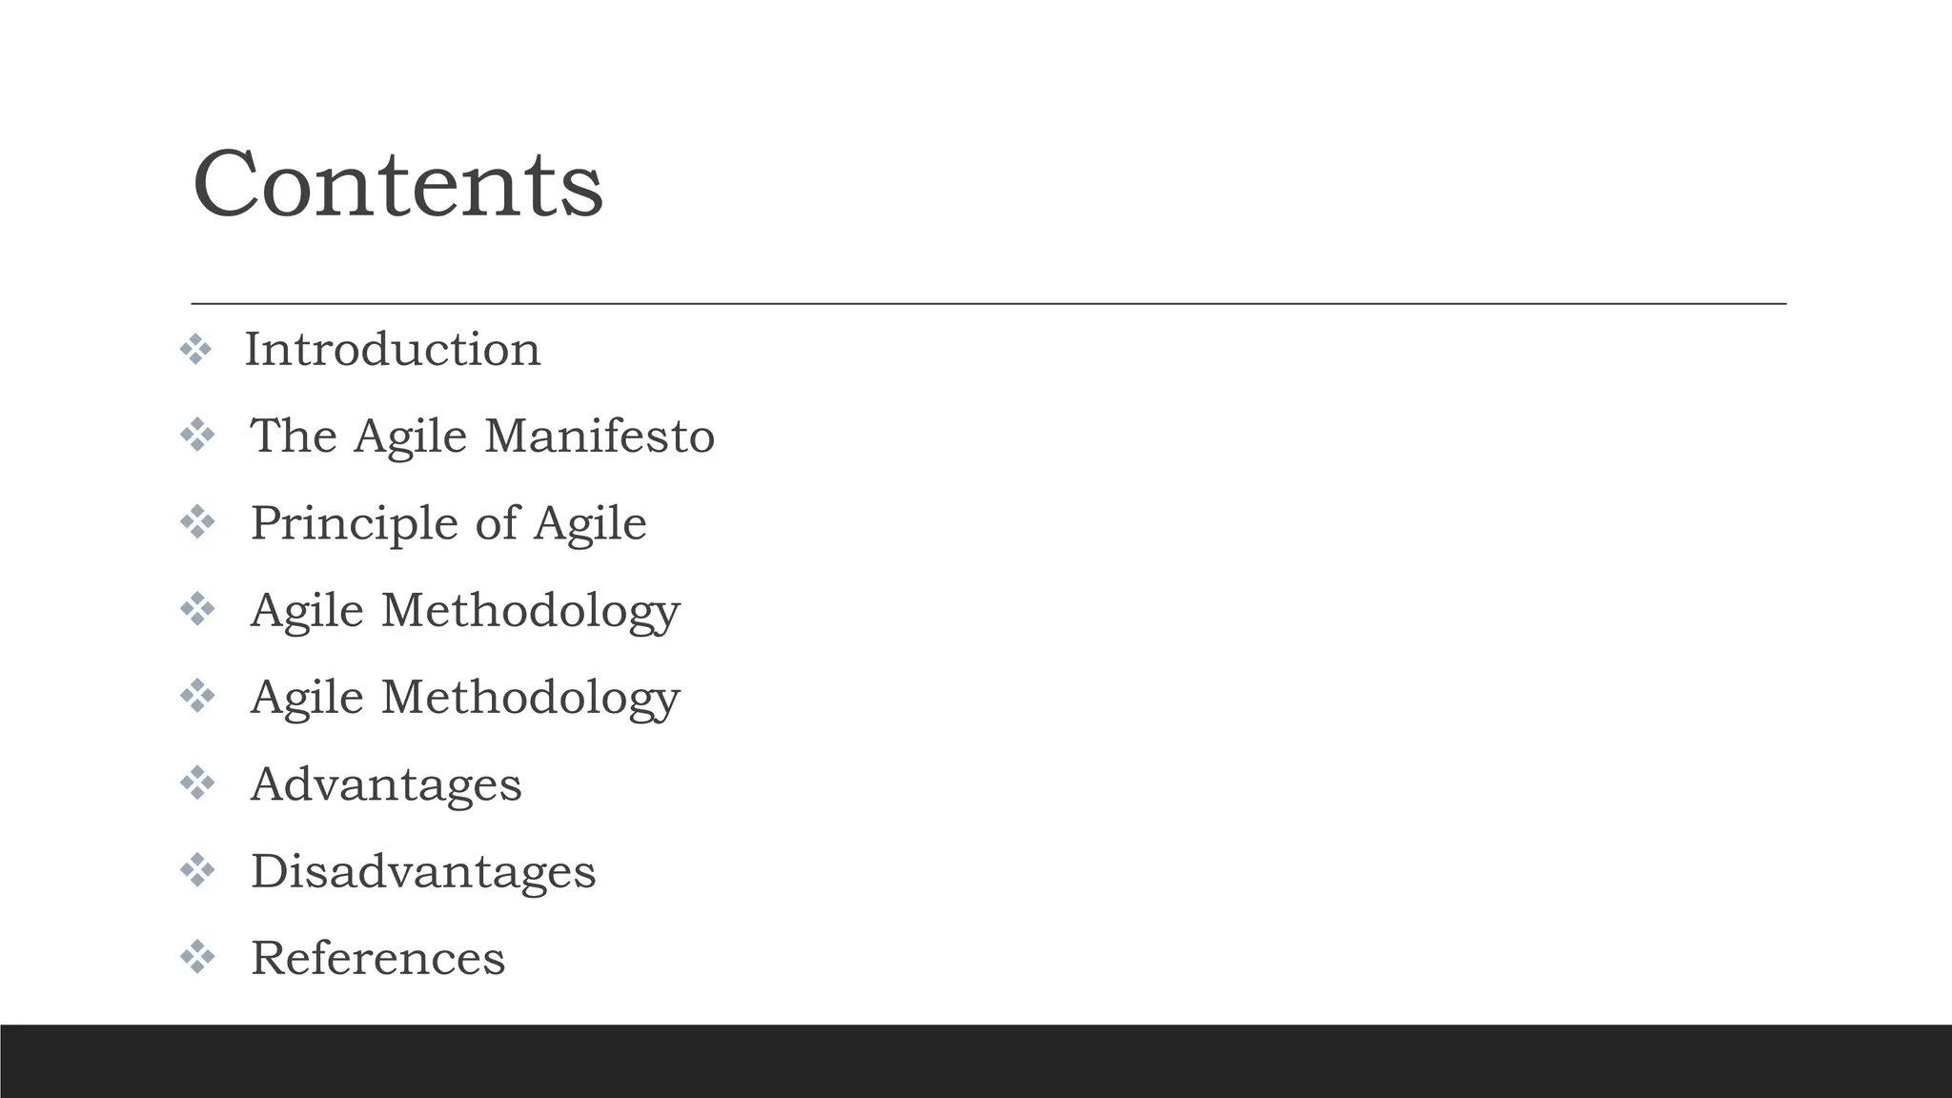Click the Contents slide title

coord(397,184)
